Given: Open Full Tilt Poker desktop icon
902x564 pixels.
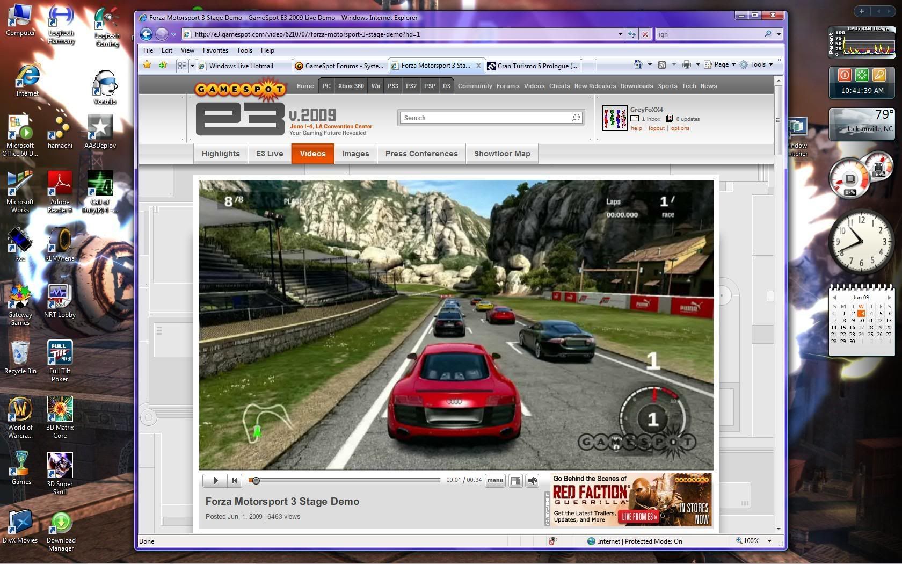Looking at the screenshot, I should point(60,361).
